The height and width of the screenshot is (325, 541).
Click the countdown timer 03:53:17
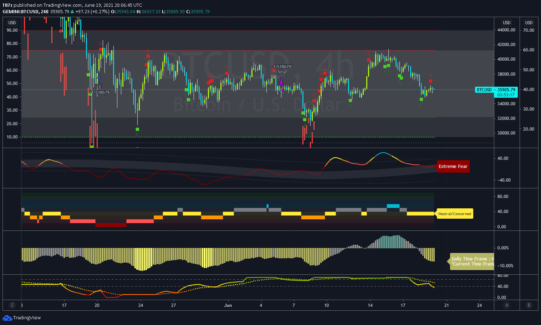506,95
